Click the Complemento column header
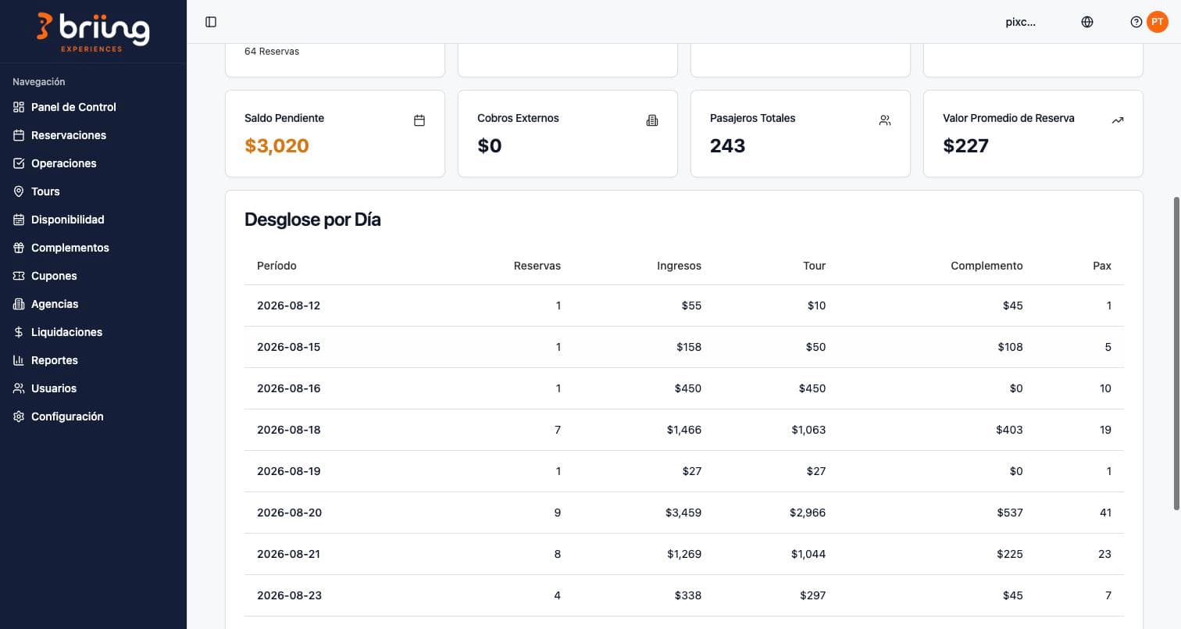Viewport: 1181px width, 629px height. (987, 266)
